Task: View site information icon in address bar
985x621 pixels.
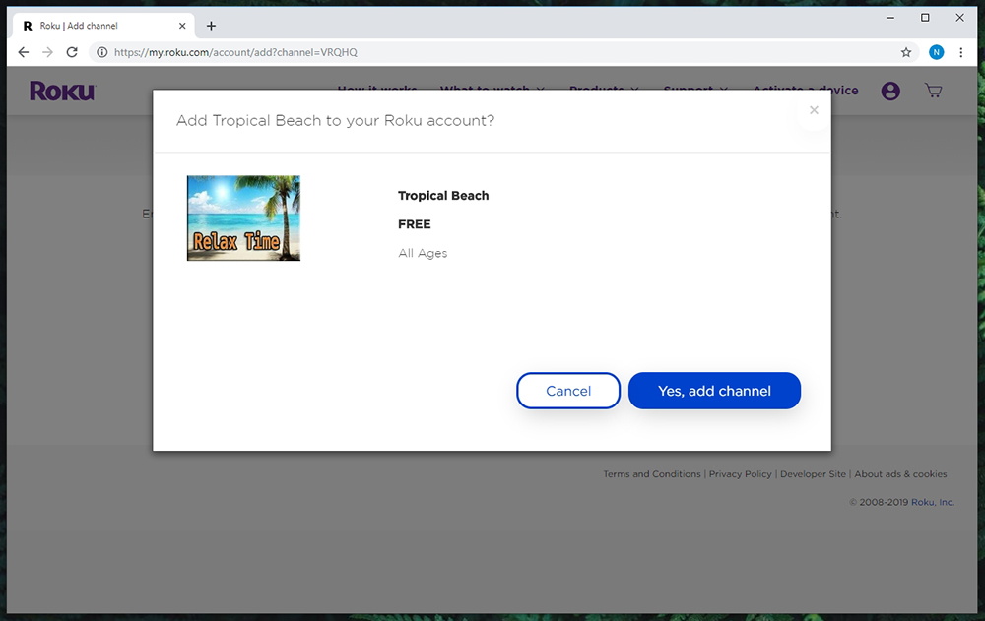Action: click(101, 52)
